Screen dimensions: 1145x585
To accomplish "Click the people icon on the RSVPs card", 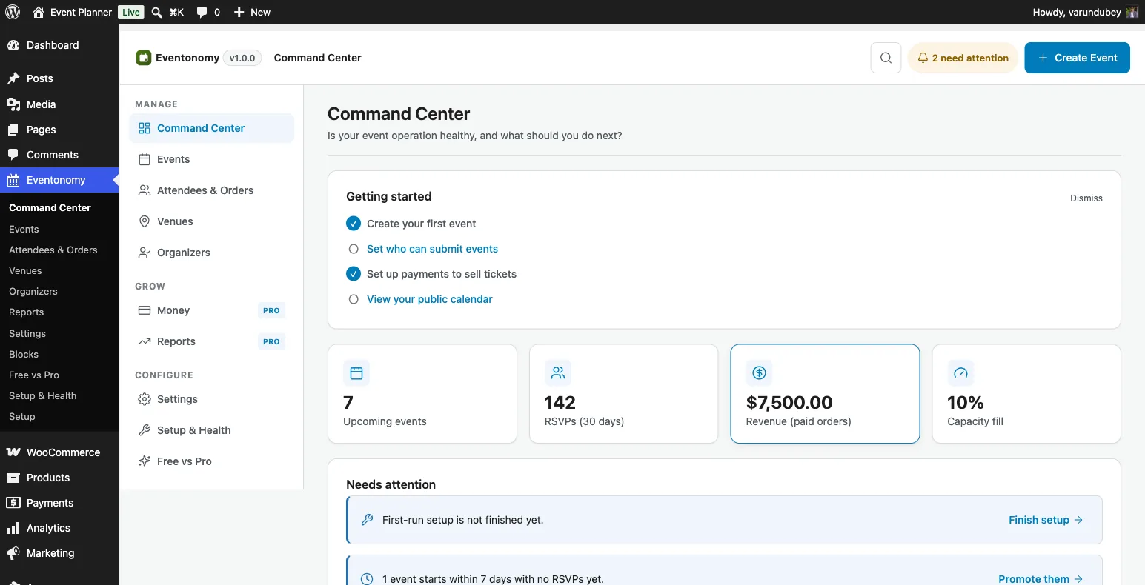I will coord(558,373).
